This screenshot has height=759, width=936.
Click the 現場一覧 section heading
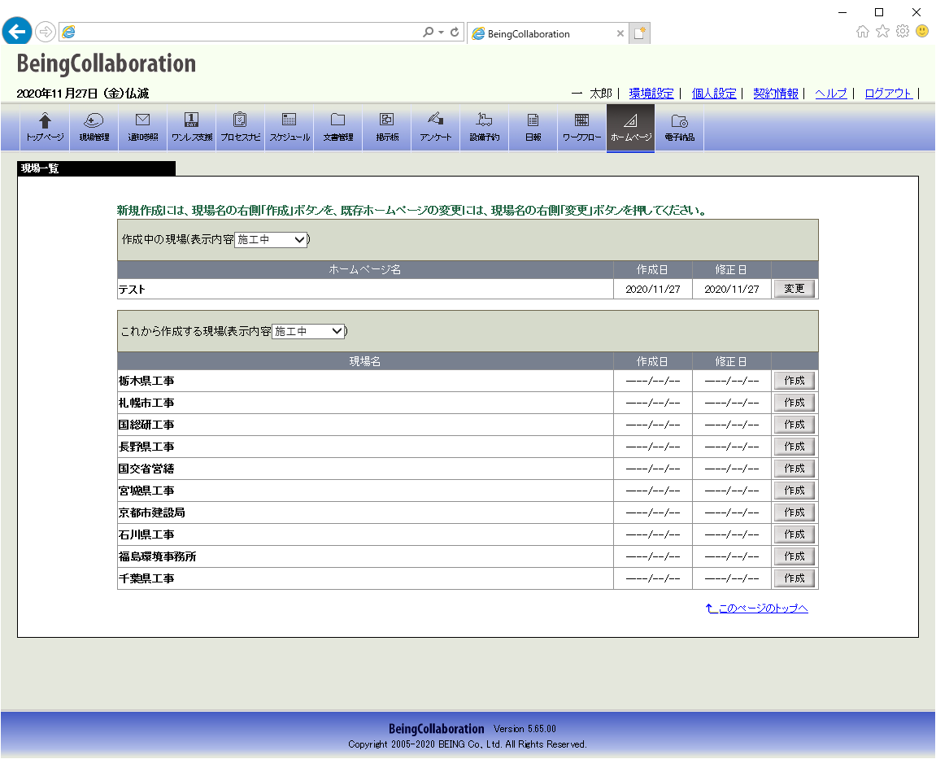tap(40, 168)
